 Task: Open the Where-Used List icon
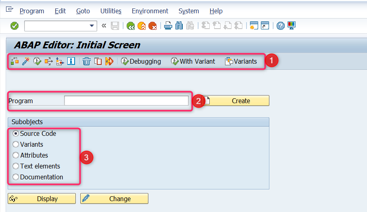48,61
